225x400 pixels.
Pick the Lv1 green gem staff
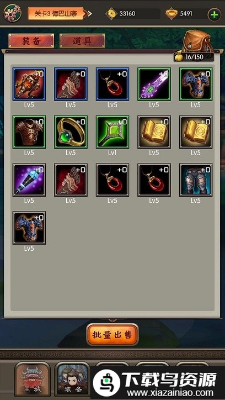coord(113,132)
